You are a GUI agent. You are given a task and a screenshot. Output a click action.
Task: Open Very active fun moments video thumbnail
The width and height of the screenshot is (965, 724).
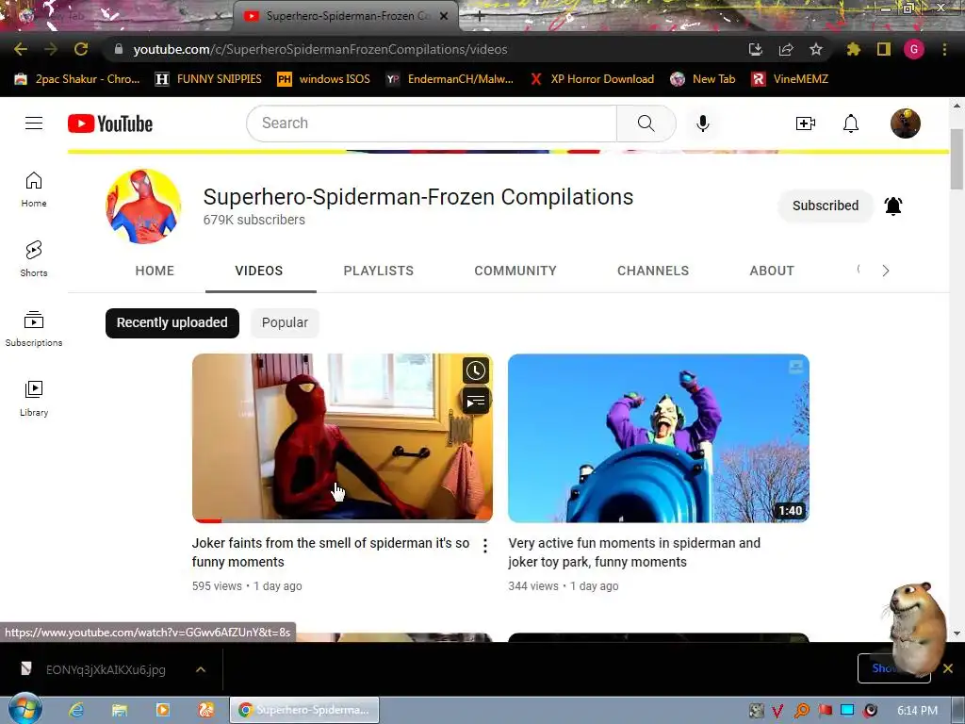click(x=659, y=437)
